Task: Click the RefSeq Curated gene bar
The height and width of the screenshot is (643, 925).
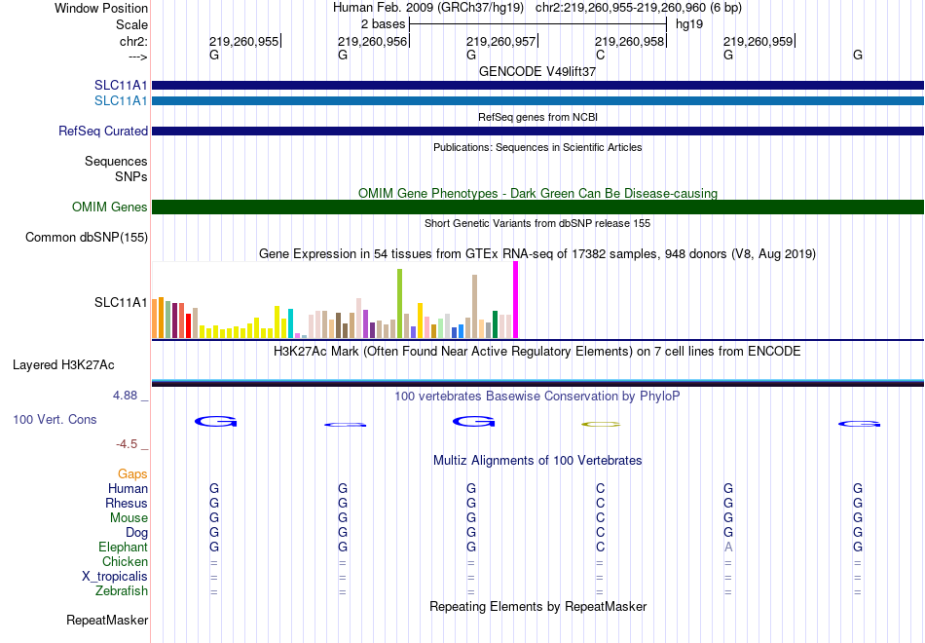Action: (x=537, y=132)
